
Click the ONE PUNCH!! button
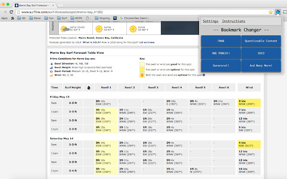221,53
